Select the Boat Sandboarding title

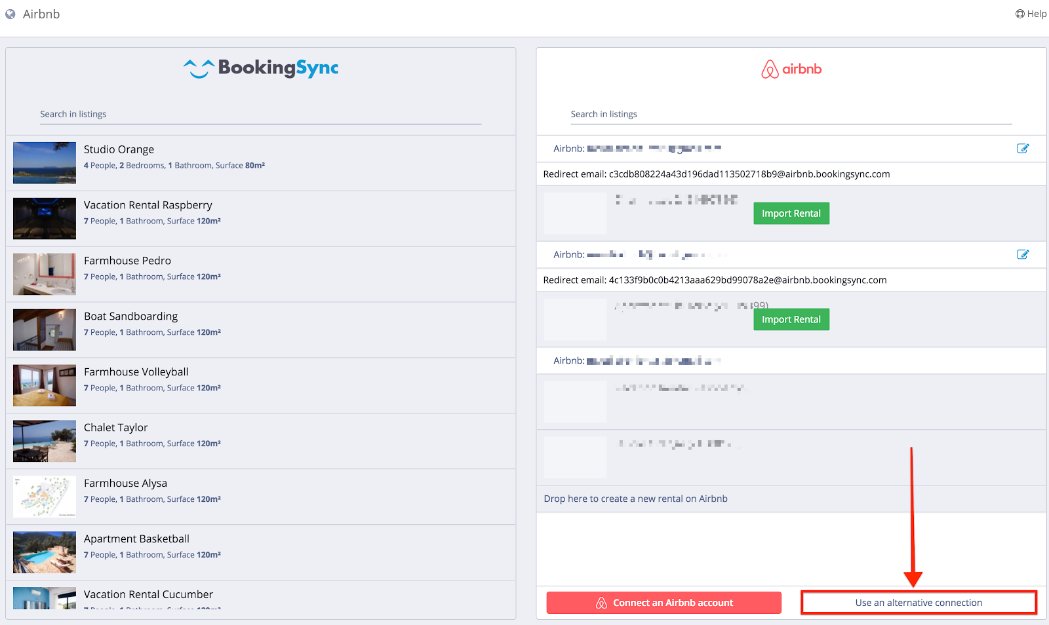click(130, 316)
